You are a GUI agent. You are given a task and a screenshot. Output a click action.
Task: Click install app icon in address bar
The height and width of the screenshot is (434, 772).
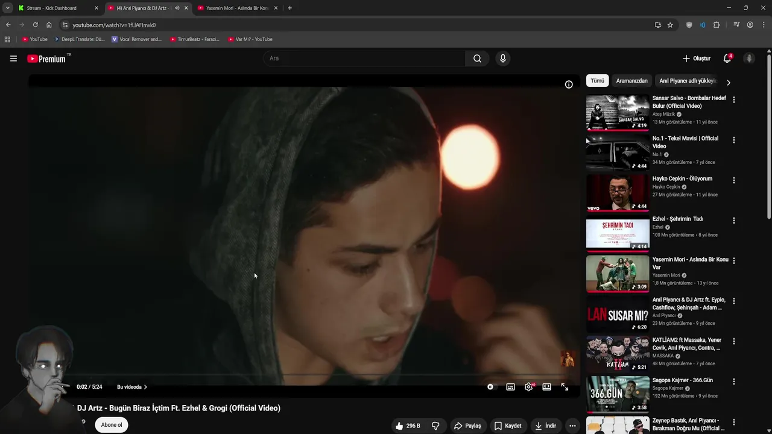tap(657, 25)
